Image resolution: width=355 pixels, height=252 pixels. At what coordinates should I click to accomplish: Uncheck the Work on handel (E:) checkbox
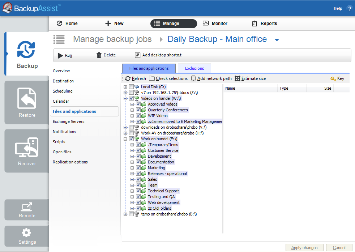pos(131,139)
